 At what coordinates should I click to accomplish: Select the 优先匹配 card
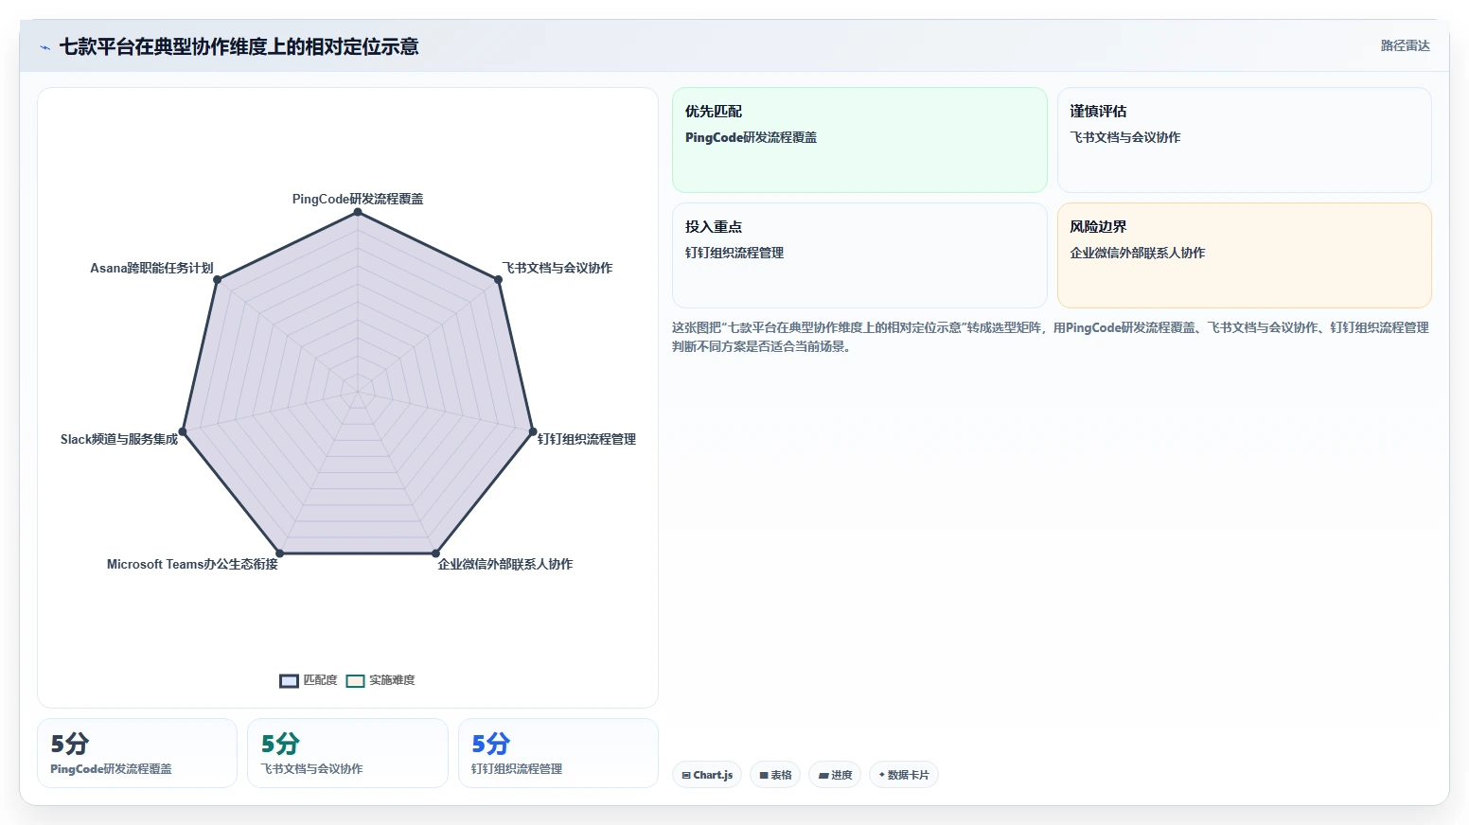point(859,140)
